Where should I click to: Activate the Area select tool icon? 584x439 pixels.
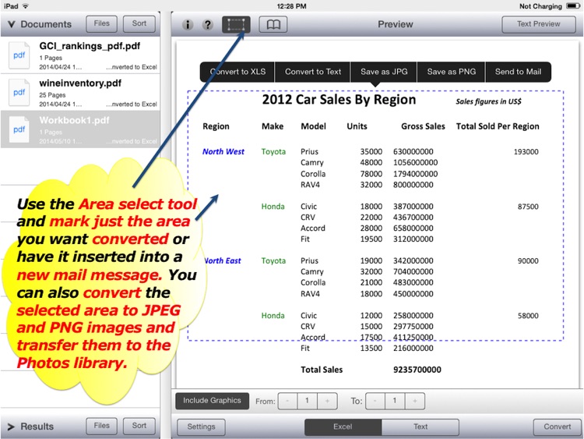point(236,25)
